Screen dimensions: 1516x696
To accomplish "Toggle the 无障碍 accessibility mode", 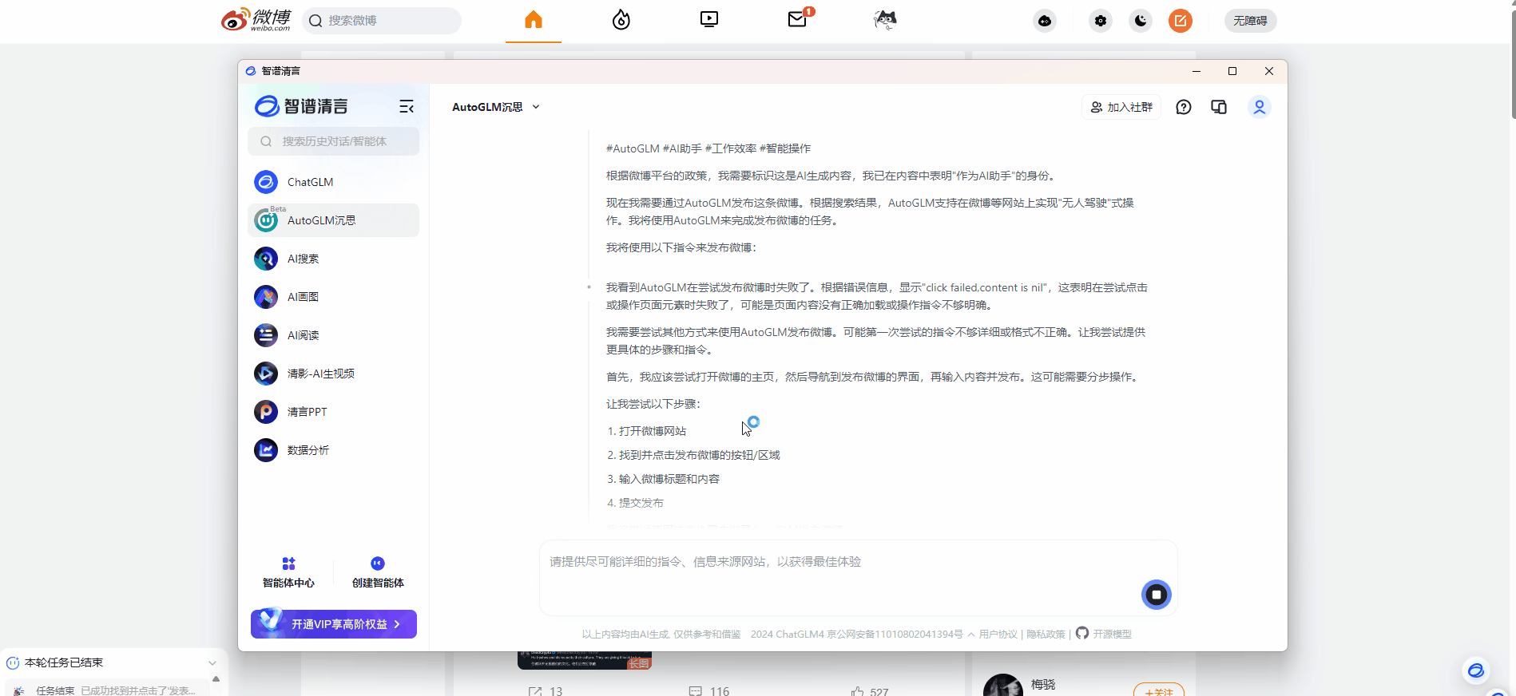I will (x=1250, y=21).
